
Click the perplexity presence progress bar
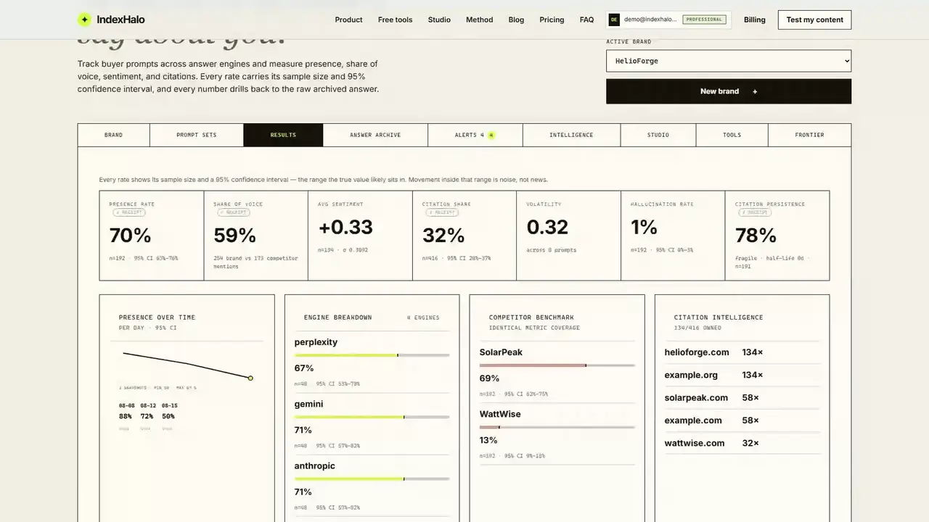(372, 355)
